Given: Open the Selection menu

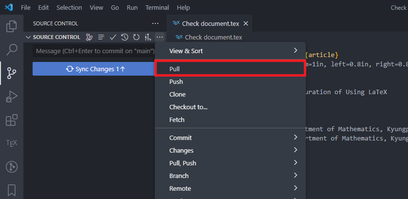Looking at the screenshot, I should tap(69, 8).
